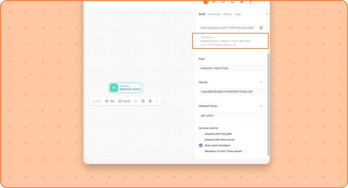Image resolution: width=348 pixels, height=188 pixels.
Task: Switch to the Build tab
Action: 202,14
